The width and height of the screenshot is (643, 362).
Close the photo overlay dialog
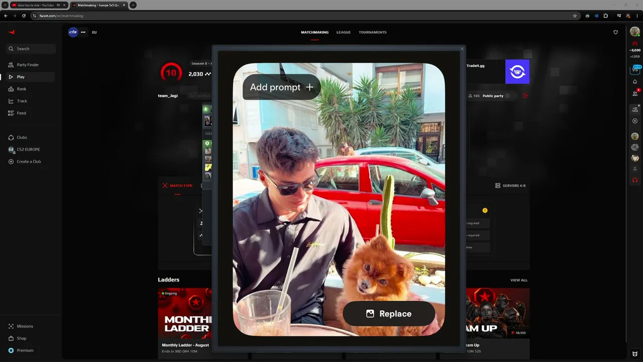pos(462,49)
